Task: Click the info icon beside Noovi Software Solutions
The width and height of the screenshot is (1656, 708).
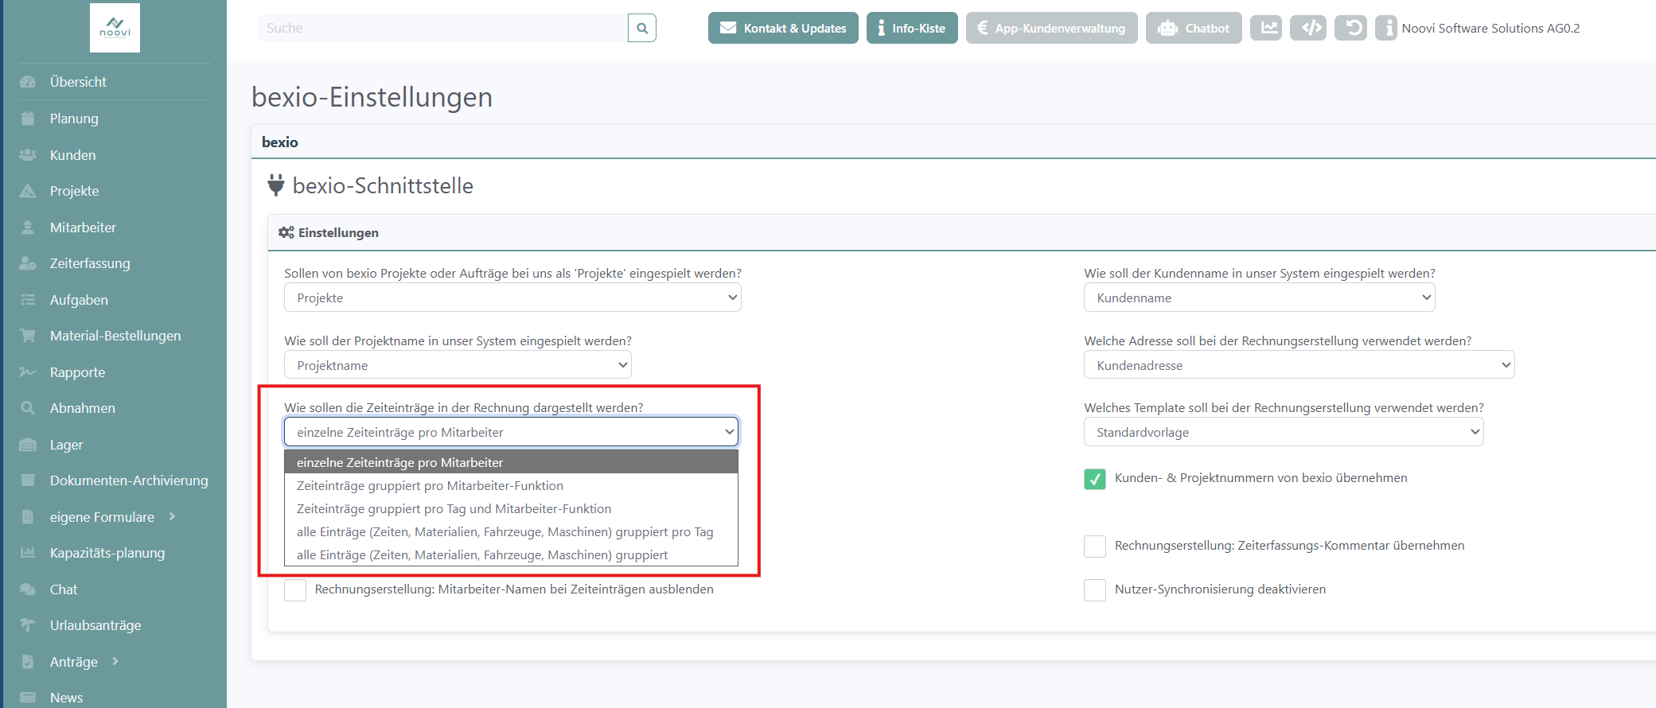Action: tap(1386, 28)
